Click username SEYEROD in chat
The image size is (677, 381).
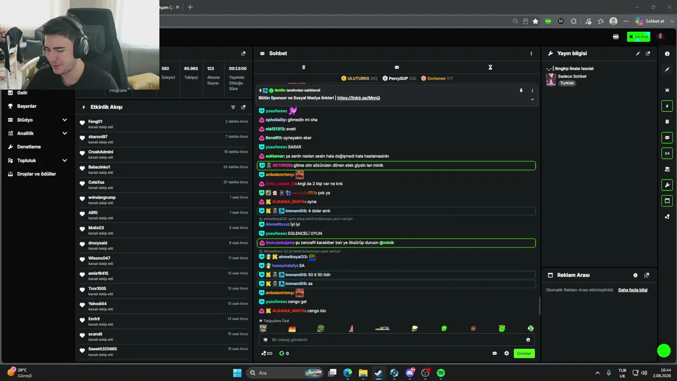click(282, 166)
